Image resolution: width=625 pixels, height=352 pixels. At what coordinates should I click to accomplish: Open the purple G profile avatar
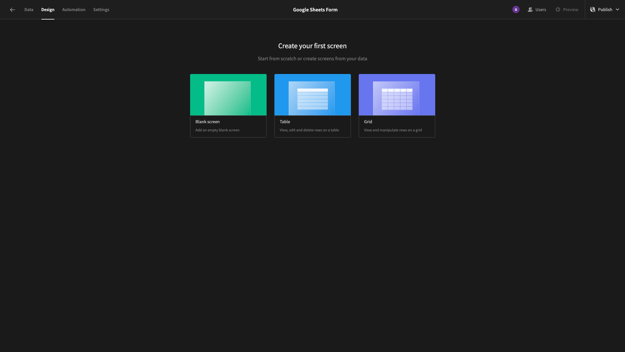[516, 9]
